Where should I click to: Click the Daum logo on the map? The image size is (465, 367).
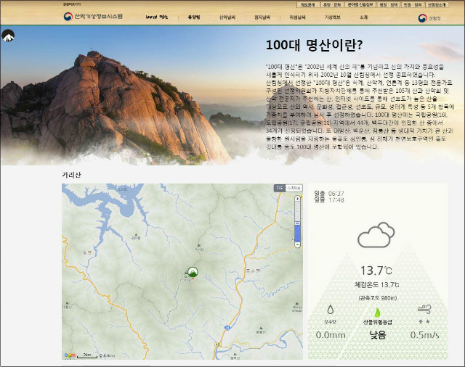point(70,355)
